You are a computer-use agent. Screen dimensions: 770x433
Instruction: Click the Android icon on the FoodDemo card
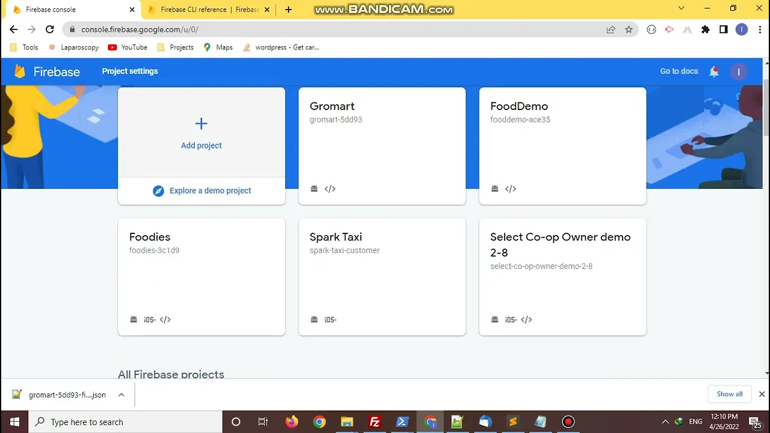click(x=494, y=189)
